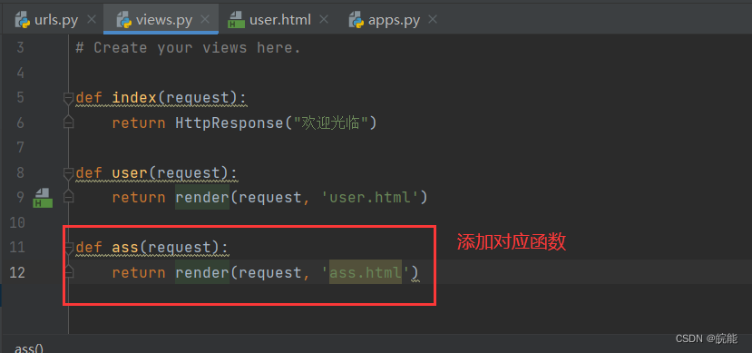The image size is (752, 353).
Task: Click line number 3 in the gutter
Action: click(20, 48)
